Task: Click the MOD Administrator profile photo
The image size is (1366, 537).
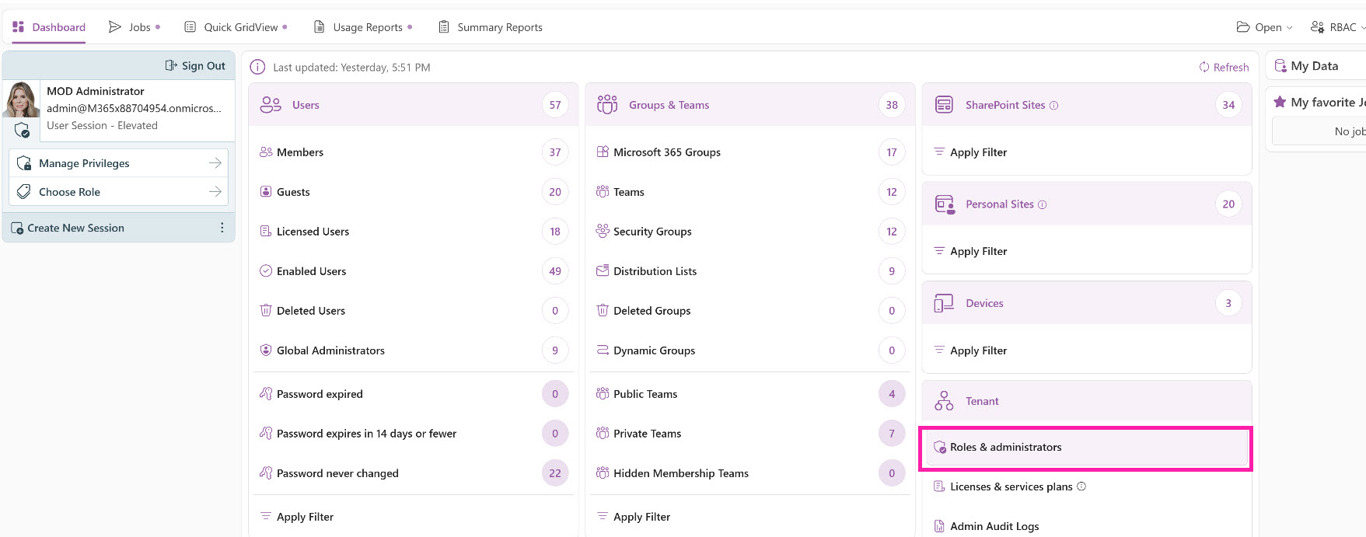Action: pos(22,100)
